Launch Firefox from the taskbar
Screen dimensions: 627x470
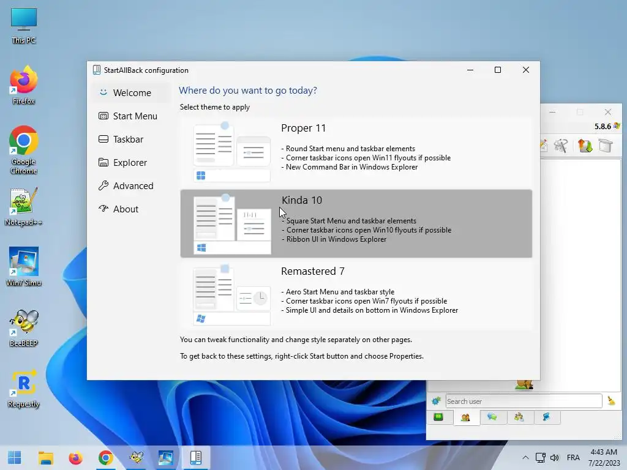tap(75, 458)
